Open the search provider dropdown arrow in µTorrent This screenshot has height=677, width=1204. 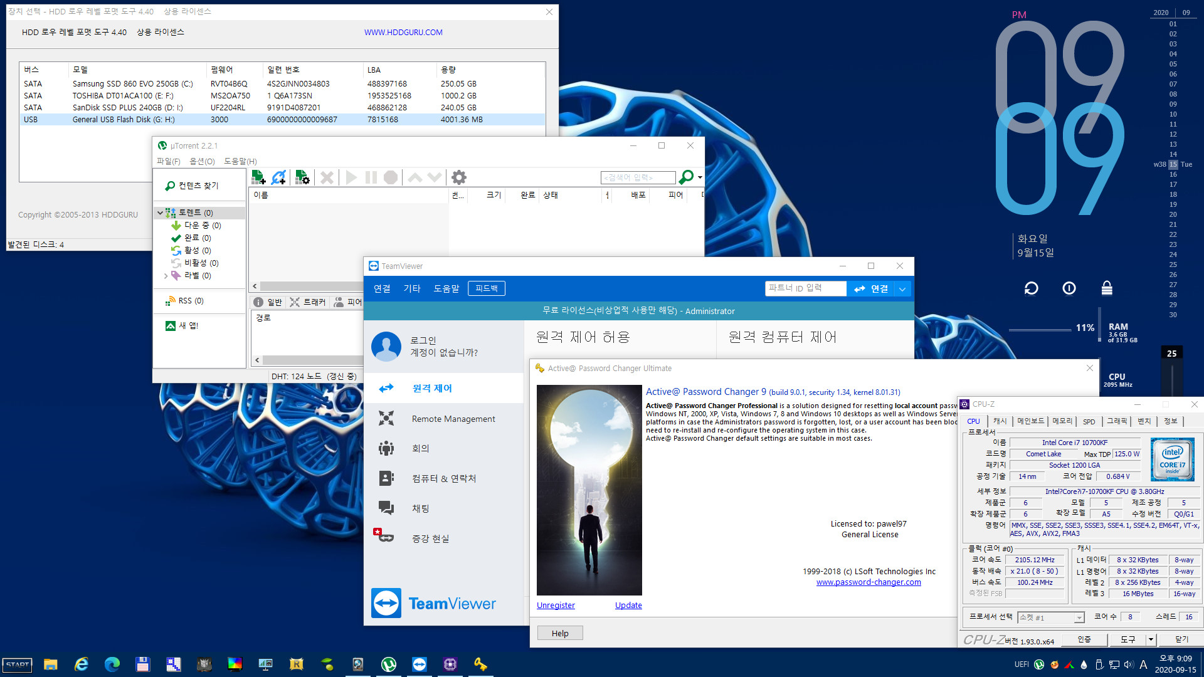700,177
